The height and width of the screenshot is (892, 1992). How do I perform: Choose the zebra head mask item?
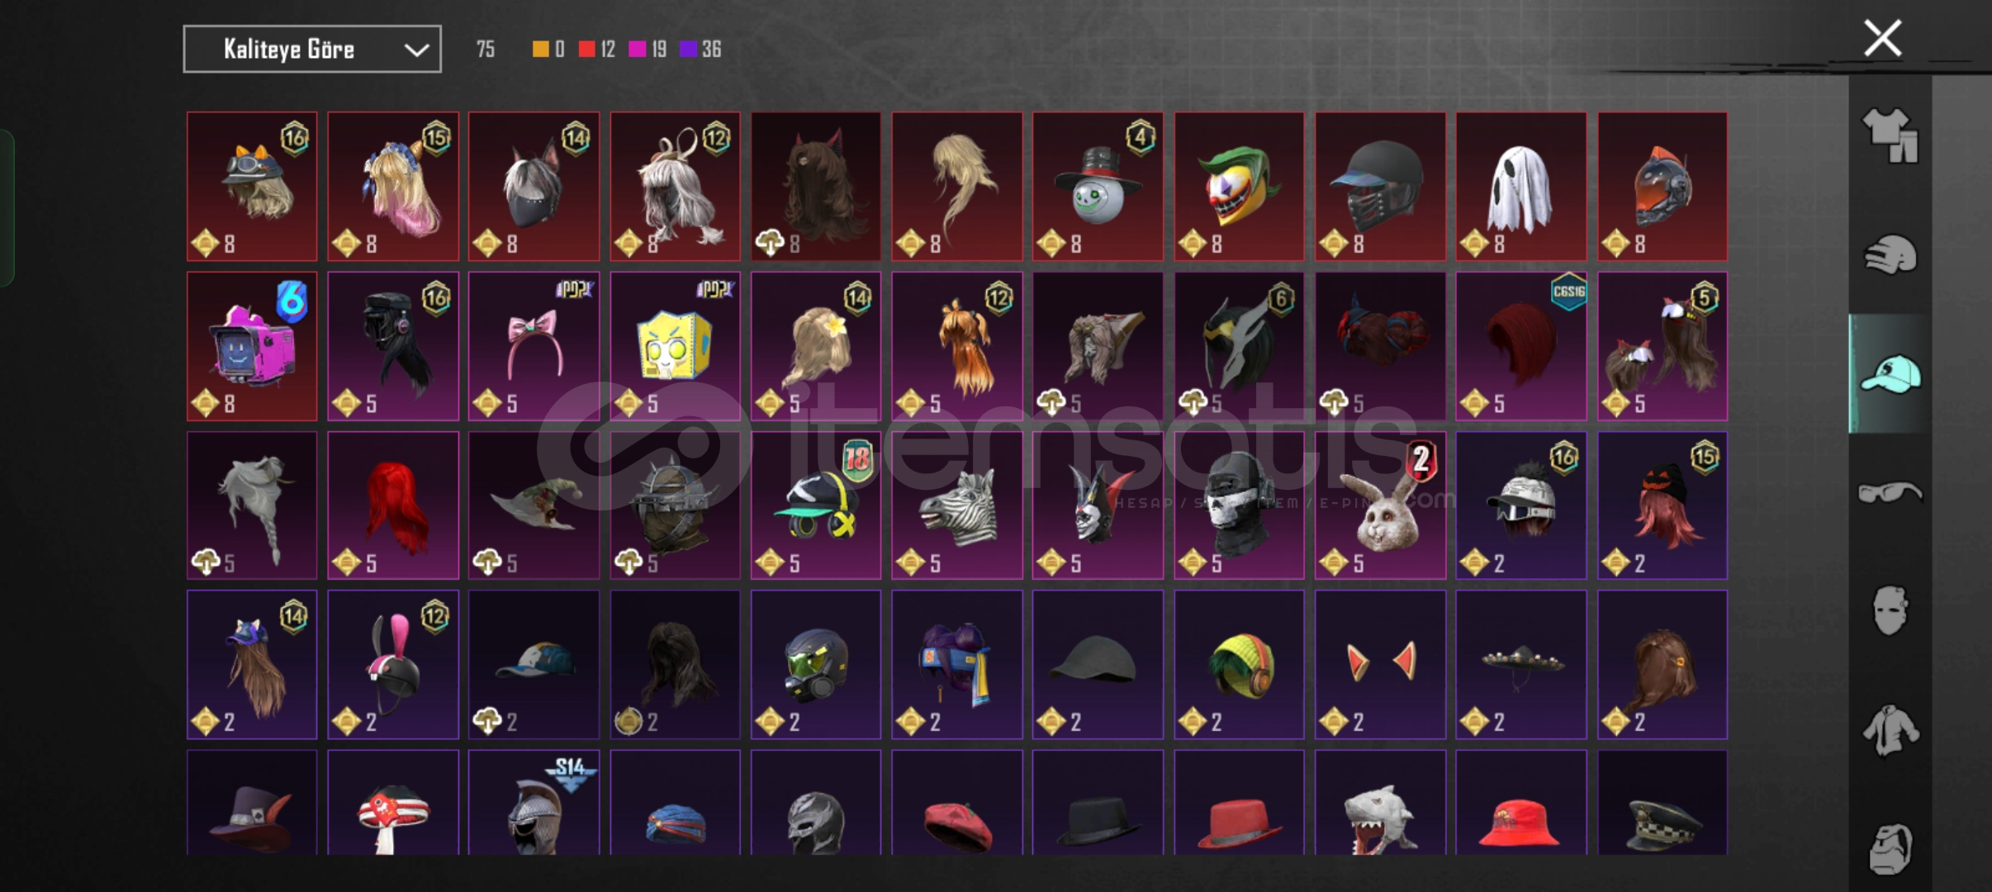tap(956, 505)
